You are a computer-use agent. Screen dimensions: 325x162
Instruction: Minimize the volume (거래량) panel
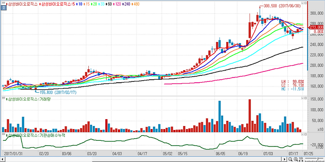[x=302, y=99]
